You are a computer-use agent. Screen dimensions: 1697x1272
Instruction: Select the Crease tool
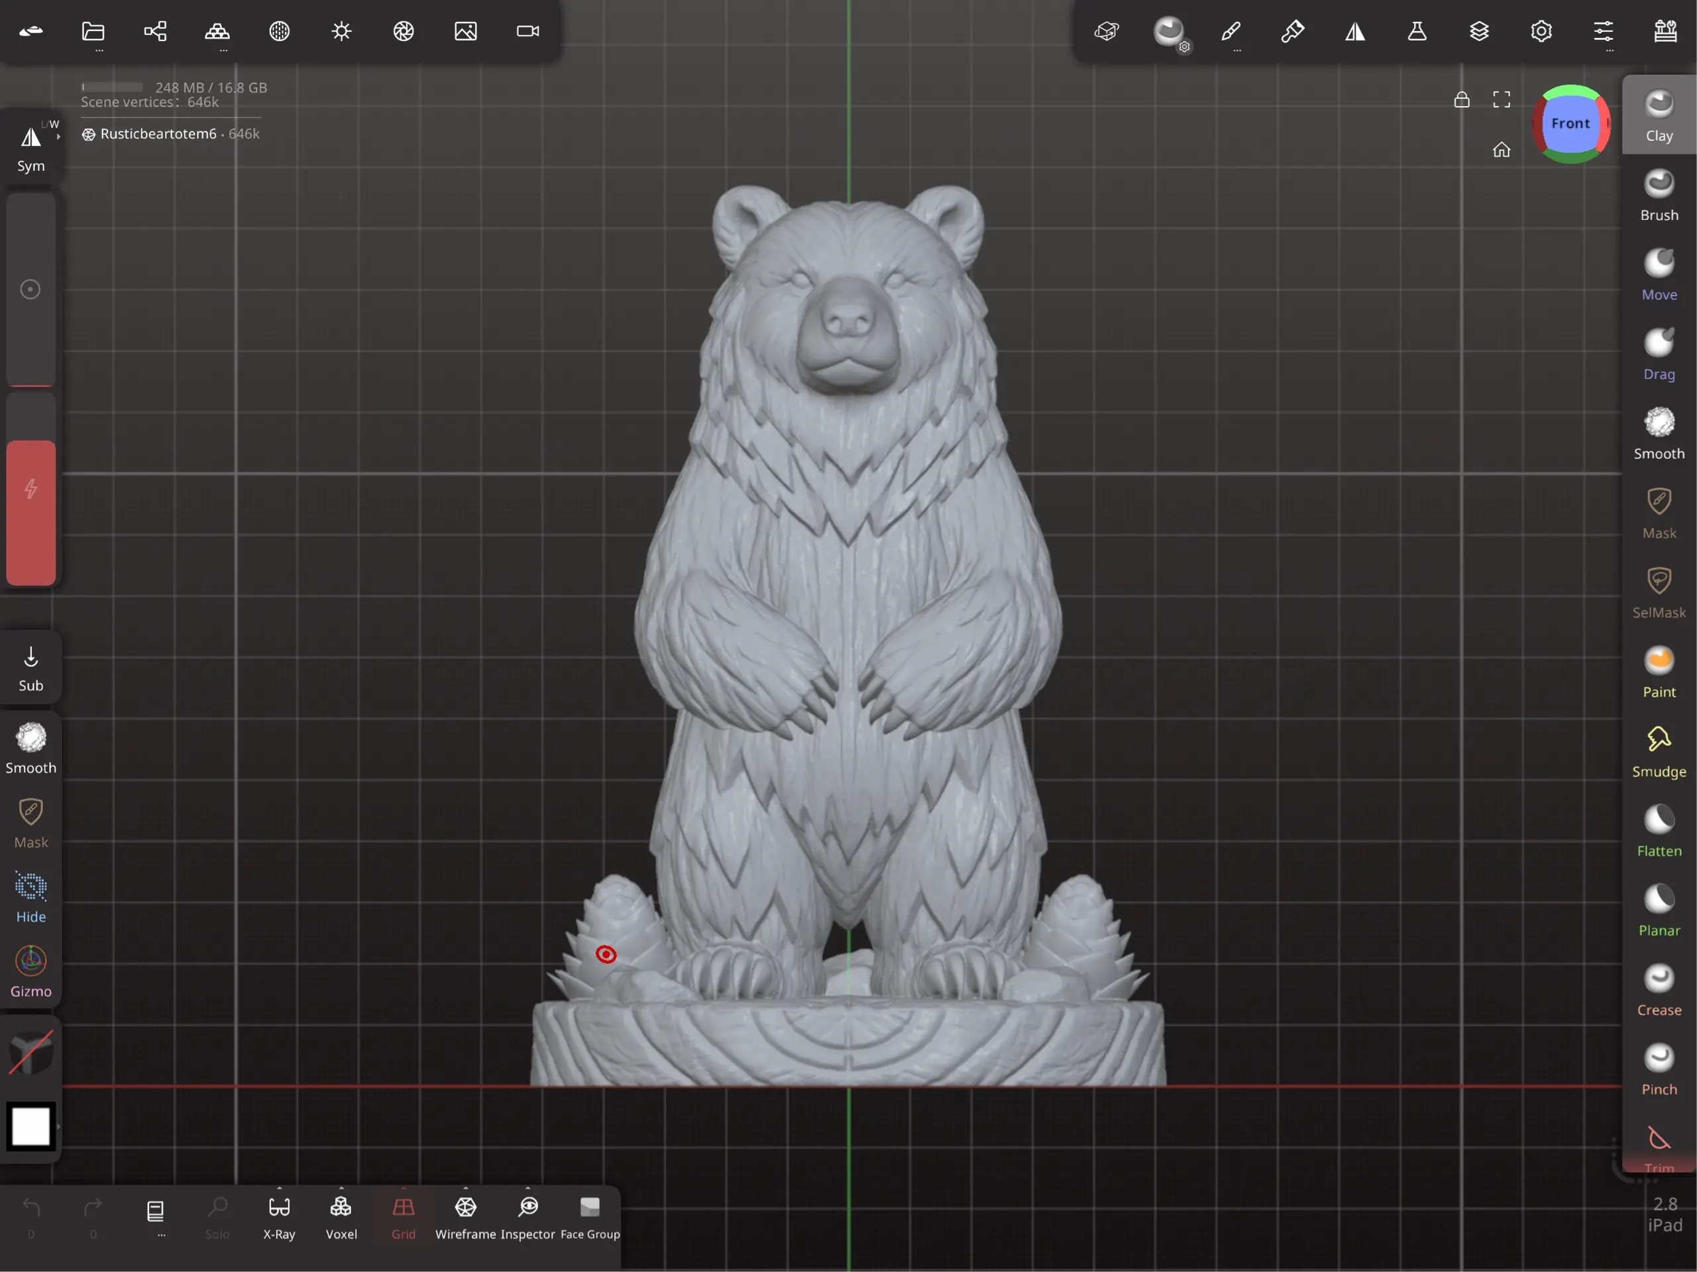[x=1659, y=990]
